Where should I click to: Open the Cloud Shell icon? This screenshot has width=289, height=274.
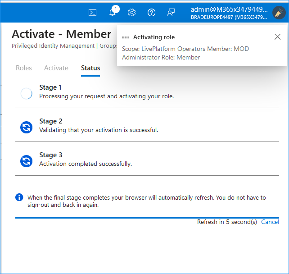[x=92, y=13]
